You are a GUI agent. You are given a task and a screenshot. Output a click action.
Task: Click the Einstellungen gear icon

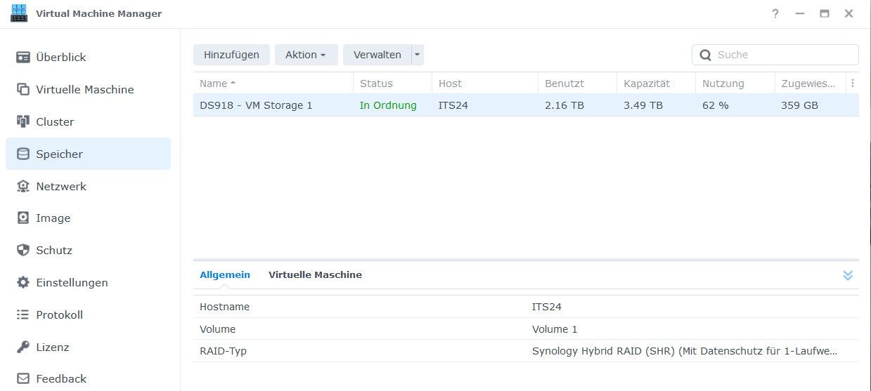(x=23, y=282)
